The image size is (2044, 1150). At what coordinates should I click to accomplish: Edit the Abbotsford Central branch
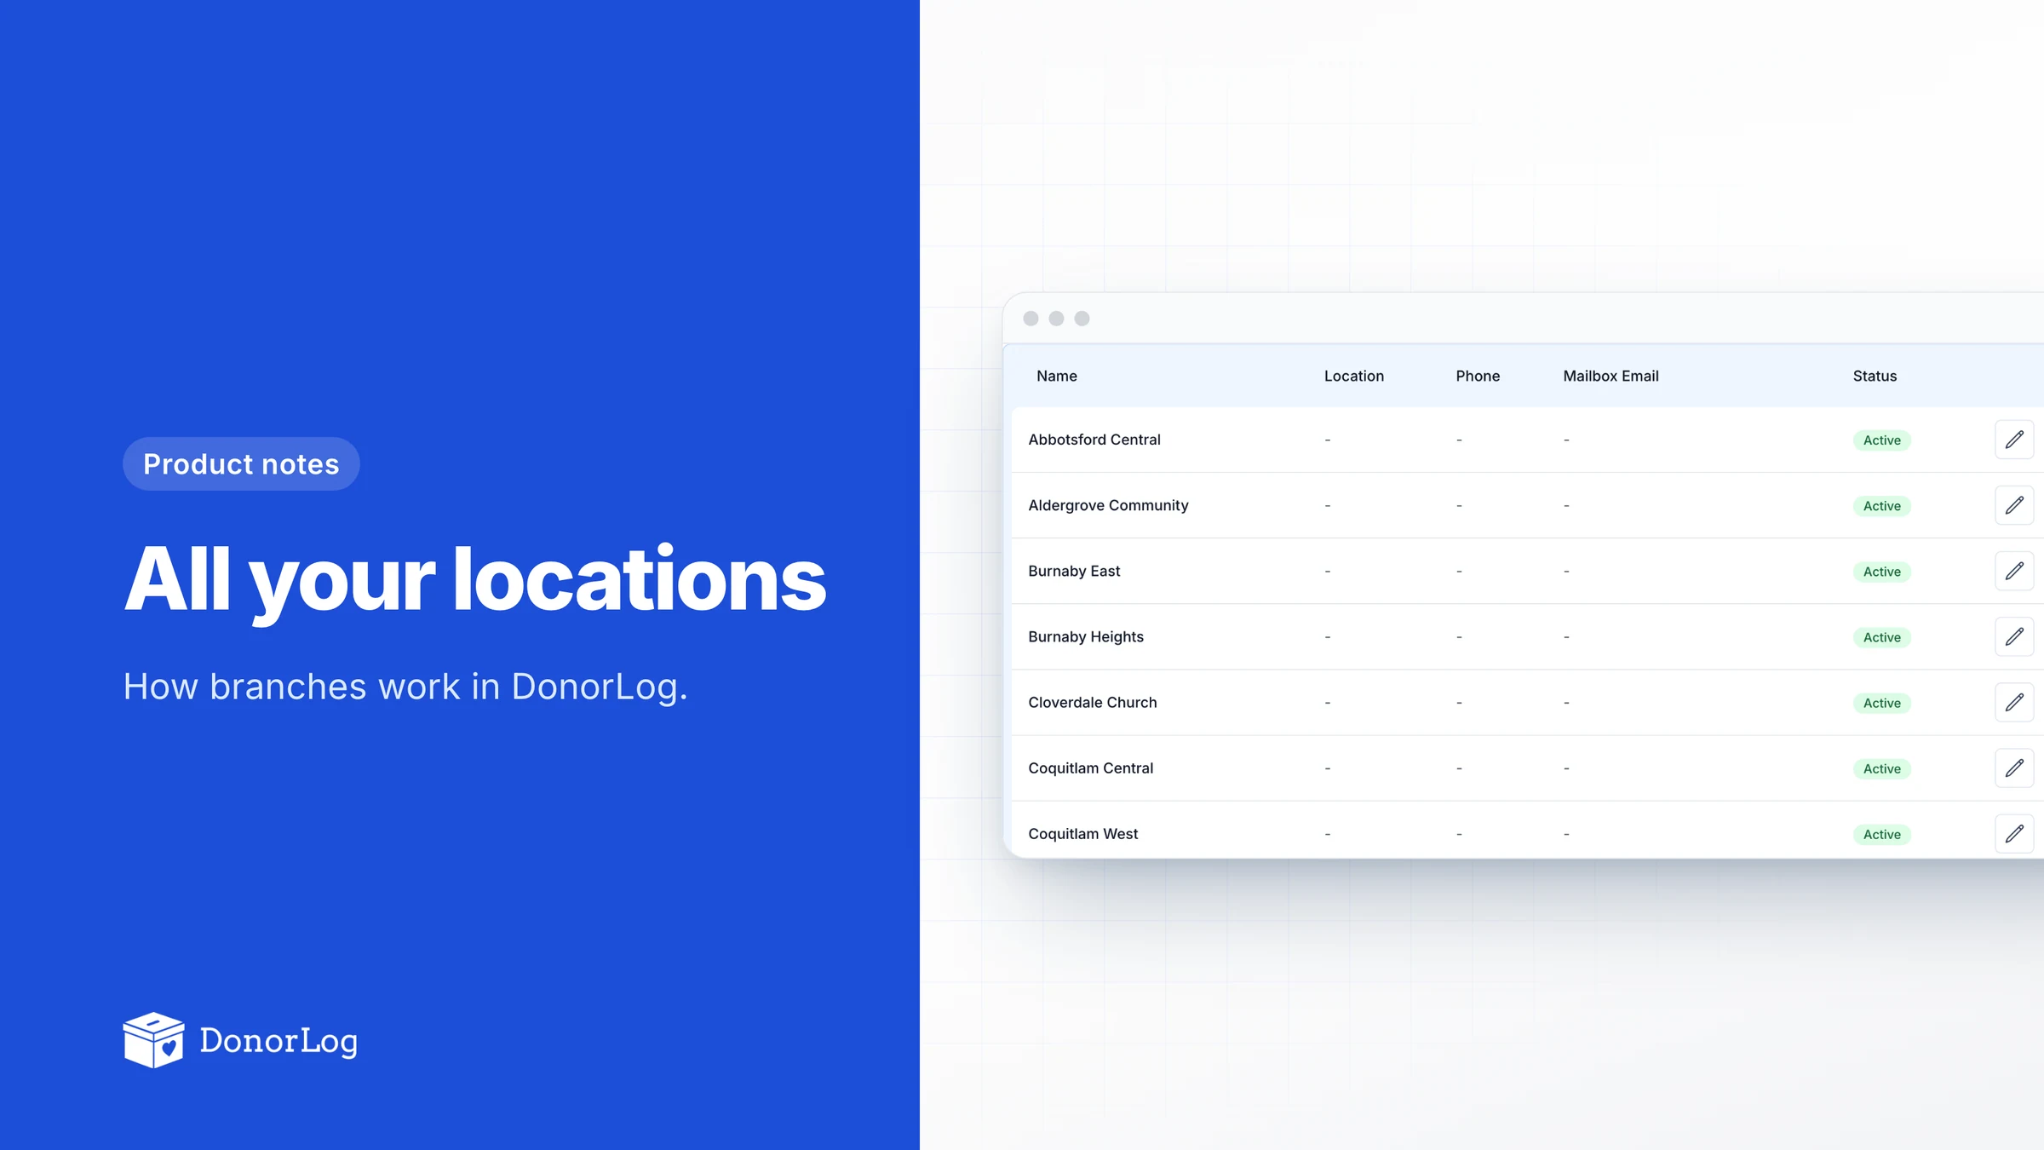pyautogui.click(x=2014, y=440)
